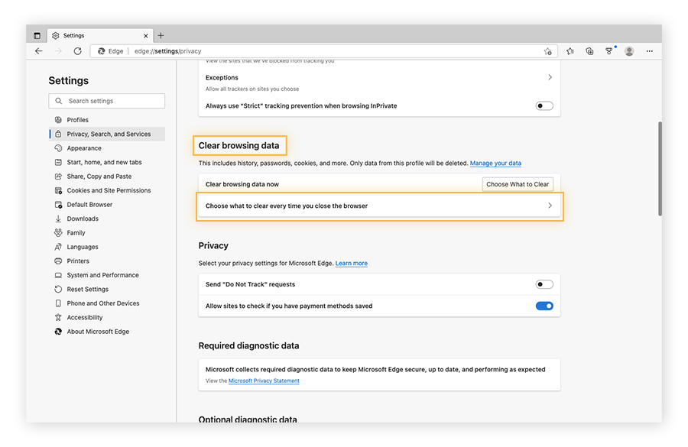Open the Collections icon in toolbar
The width and height of the screenshot is (688, 447).
tap(589, 51)
